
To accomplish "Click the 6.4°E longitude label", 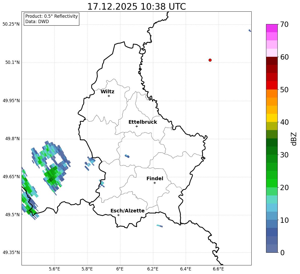I will pos(185,269).
